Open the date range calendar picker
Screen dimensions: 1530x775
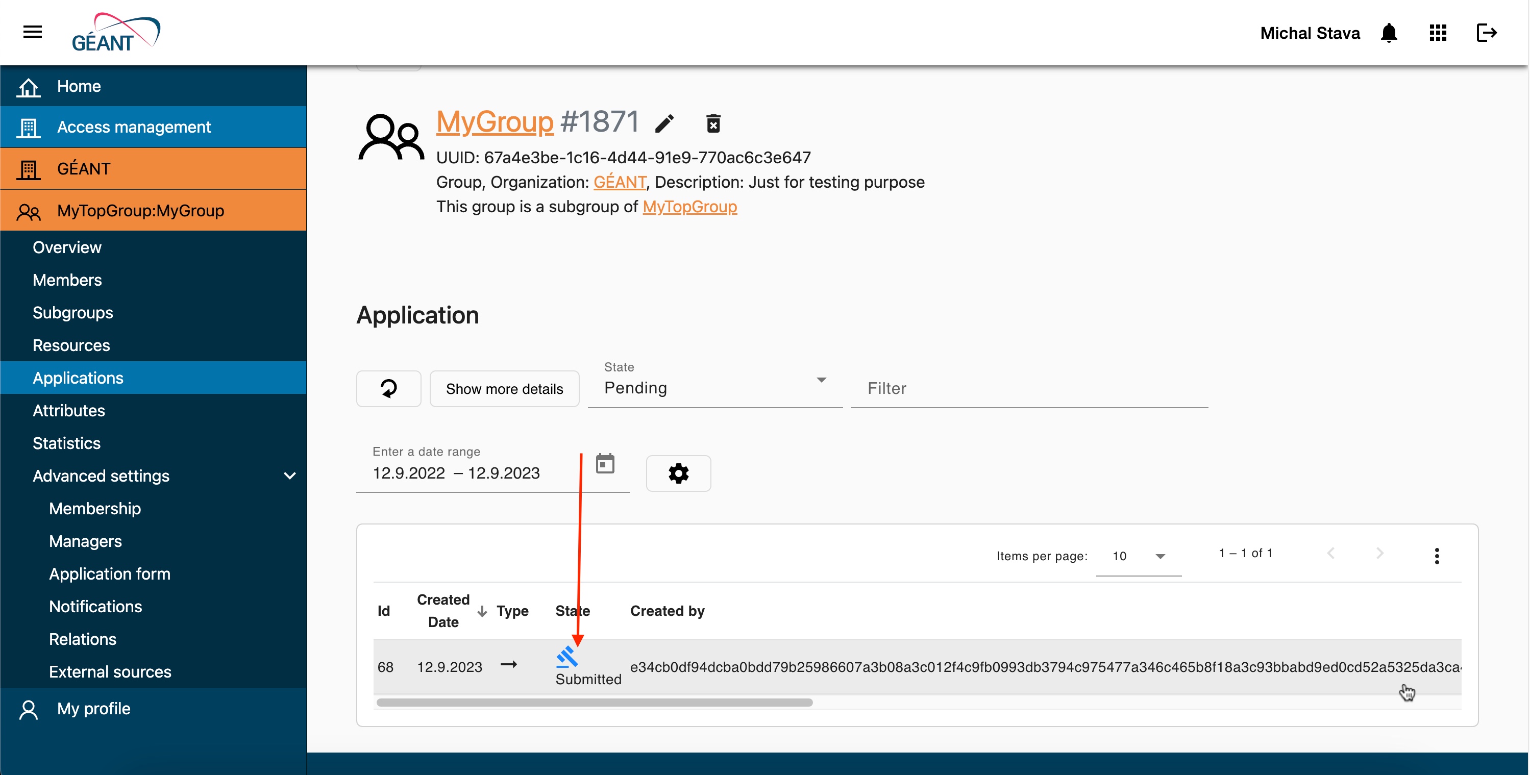pyautogui.click(x=605, y=464)
